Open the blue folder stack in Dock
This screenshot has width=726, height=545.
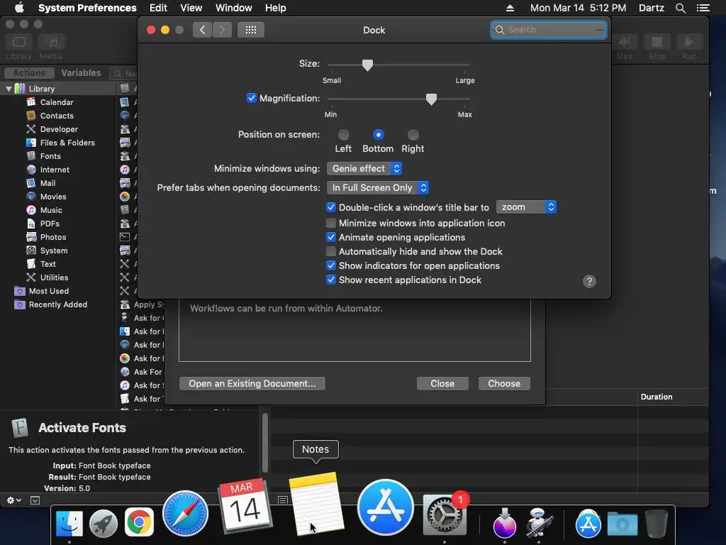[622, 524]
